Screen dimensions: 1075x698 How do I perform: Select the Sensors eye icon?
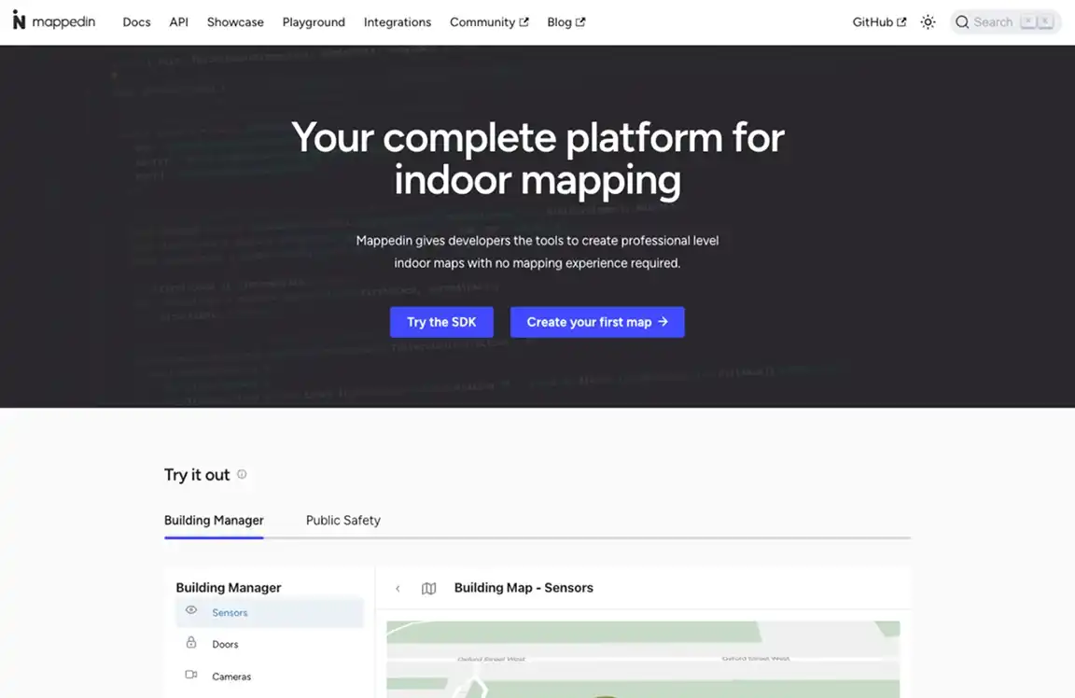191,610
